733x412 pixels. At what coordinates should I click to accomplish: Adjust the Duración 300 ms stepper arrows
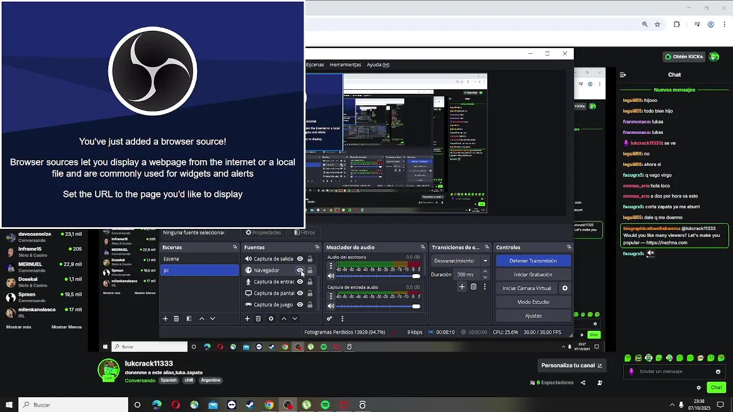485,275
